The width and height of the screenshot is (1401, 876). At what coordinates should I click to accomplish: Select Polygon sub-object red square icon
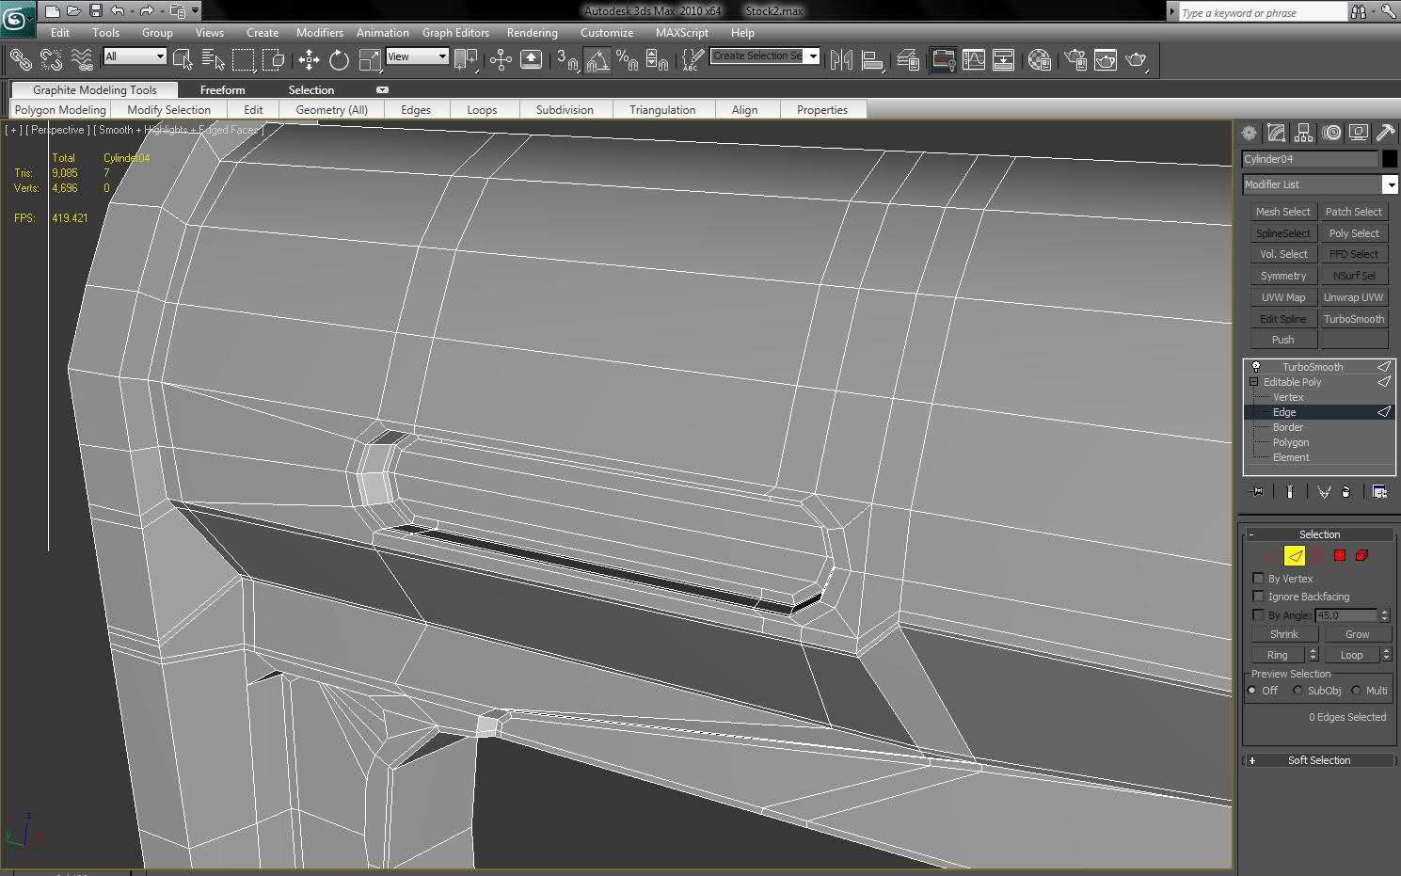[1340, 555]
